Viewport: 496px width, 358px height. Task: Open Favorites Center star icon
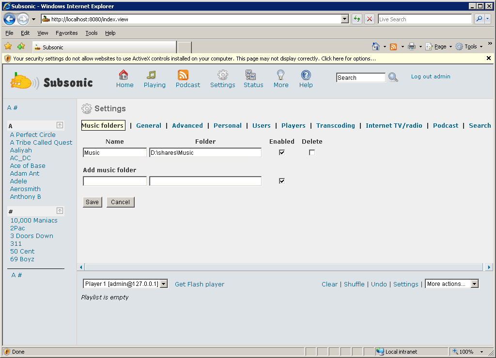pos(8,46)
